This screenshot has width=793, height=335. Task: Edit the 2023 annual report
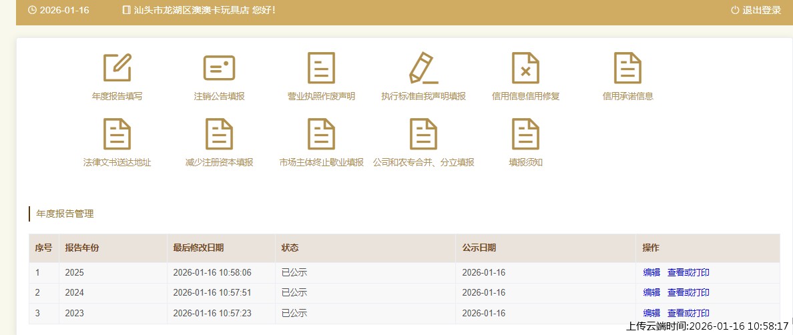[651, 313]
